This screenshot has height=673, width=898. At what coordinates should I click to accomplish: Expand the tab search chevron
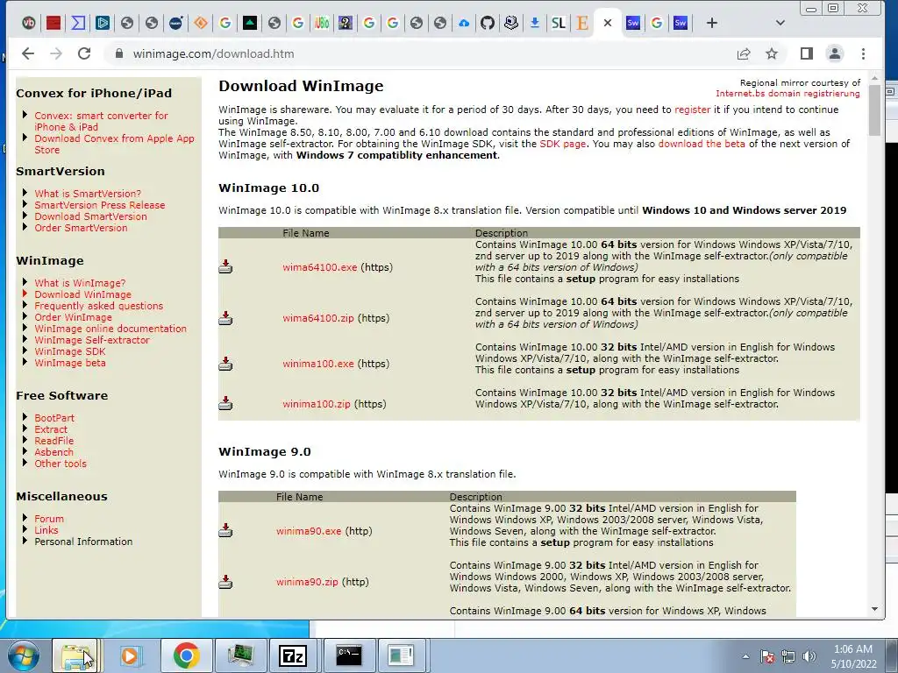click(x=780, y=23)
